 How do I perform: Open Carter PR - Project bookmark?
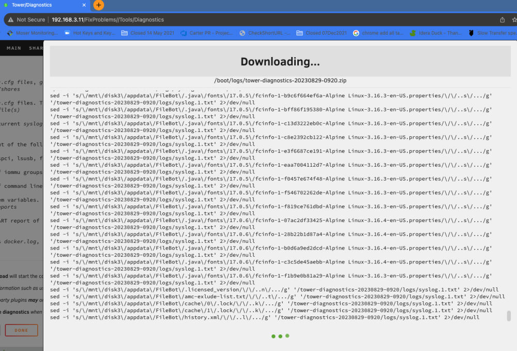[207, 33]
